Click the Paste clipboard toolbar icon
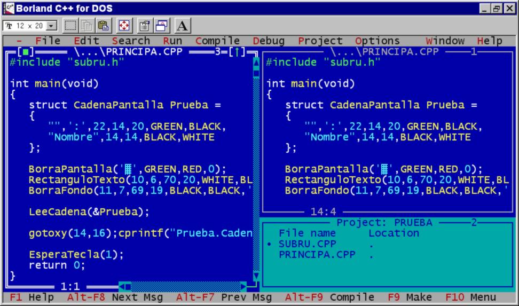 point(104,26)
